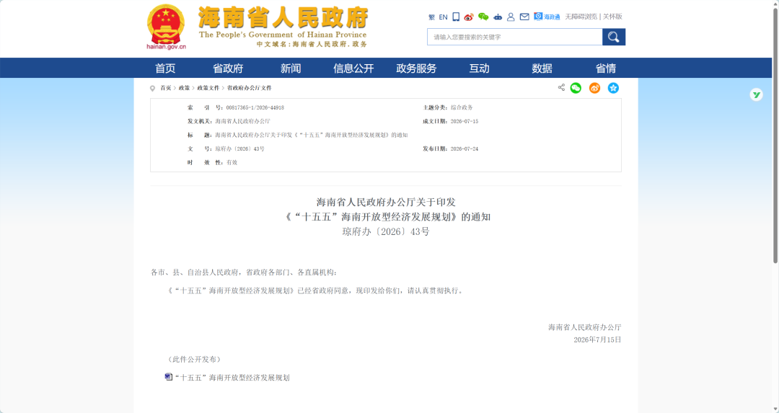Image resolution: width=779 pixels, height=413 pixels.
Task: Click the breadcrumb location pin icon
Action: coord(152,89)
